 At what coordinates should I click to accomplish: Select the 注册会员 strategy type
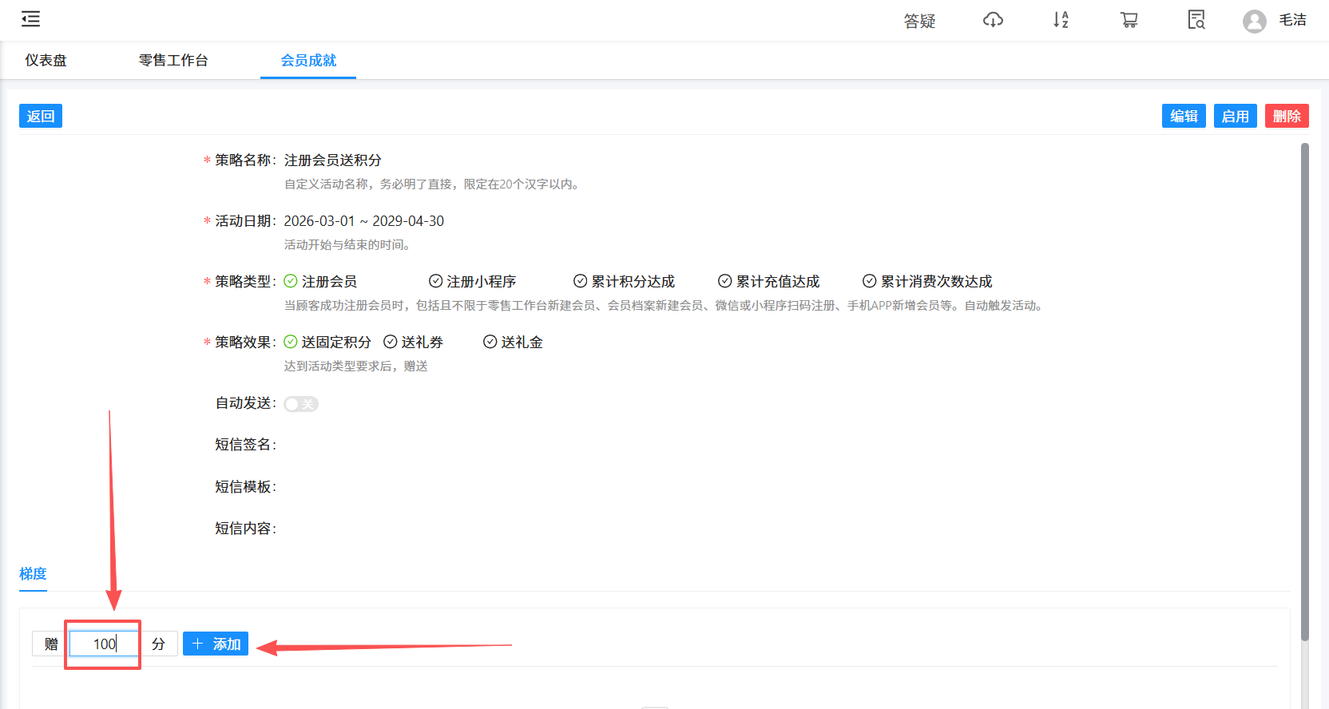click(x=321, y=281)
